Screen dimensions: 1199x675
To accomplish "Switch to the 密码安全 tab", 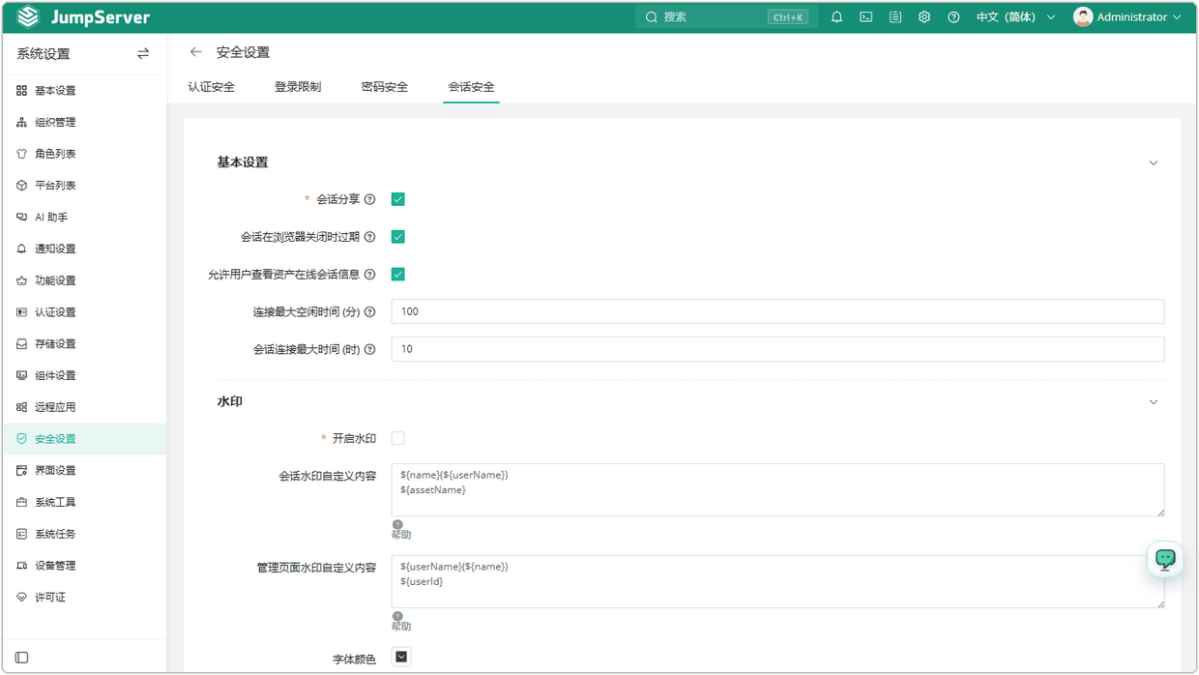I will (x=385, y=87).
